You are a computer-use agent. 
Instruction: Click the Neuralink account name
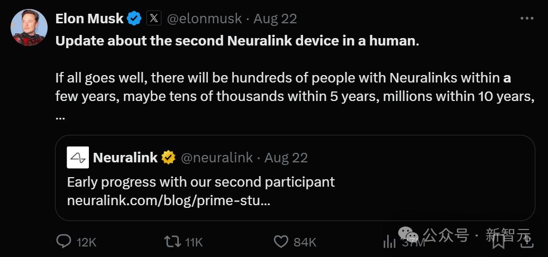click(125, 158)
